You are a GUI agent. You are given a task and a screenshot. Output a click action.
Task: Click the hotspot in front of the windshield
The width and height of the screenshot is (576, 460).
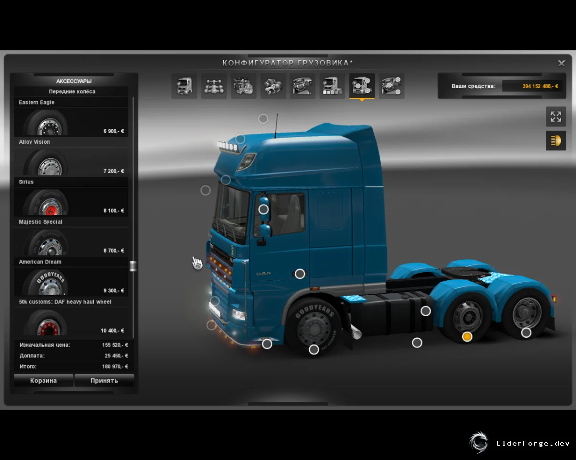(205, 190)
